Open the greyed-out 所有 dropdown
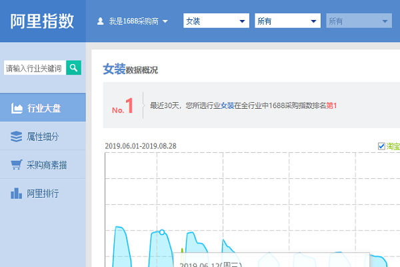 pos(359,21)
